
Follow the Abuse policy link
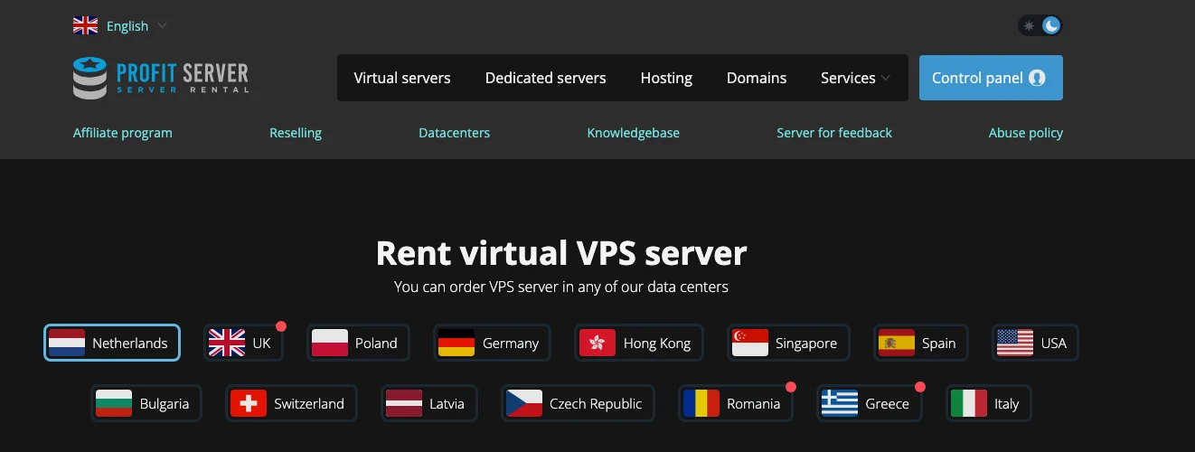1026,133
